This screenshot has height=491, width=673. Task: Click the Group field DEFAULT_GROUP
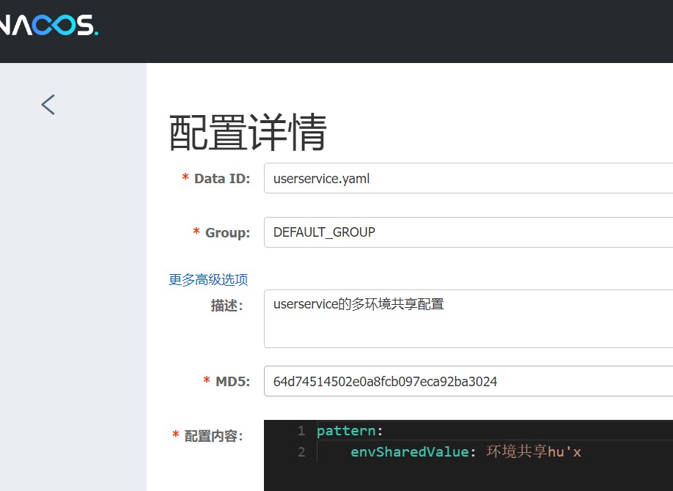coord(468,232)
